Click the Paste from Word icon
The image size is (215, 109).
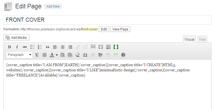coord(70,55)
